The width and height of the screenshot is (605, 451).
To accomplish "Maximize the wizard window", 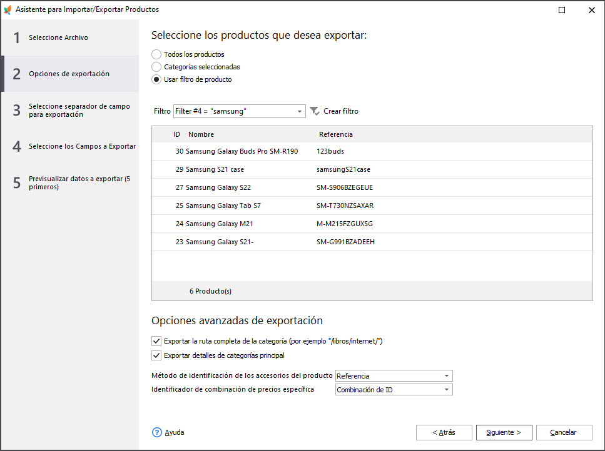I will pos(562,10).
